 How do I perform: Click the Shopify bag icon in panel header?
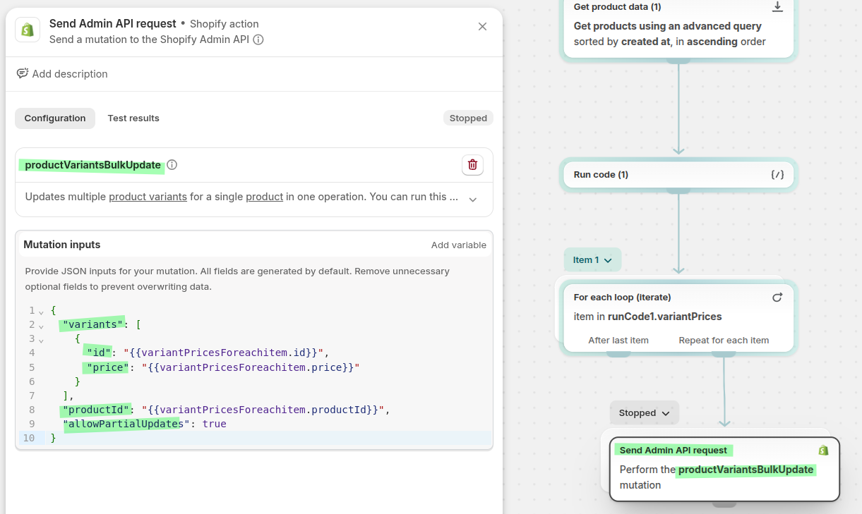coord(28,30)
